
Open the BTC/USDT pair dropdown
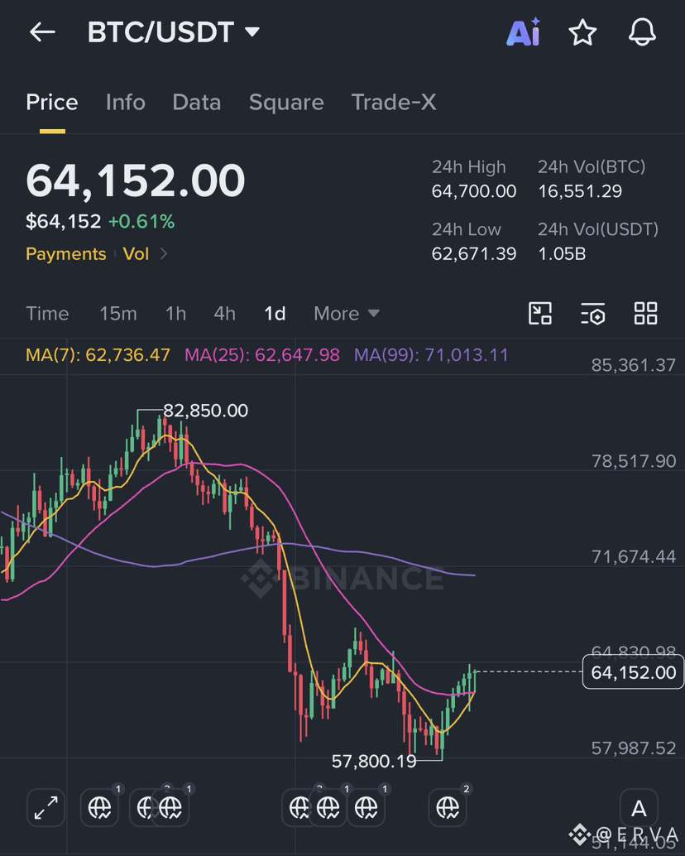(174, 32)
